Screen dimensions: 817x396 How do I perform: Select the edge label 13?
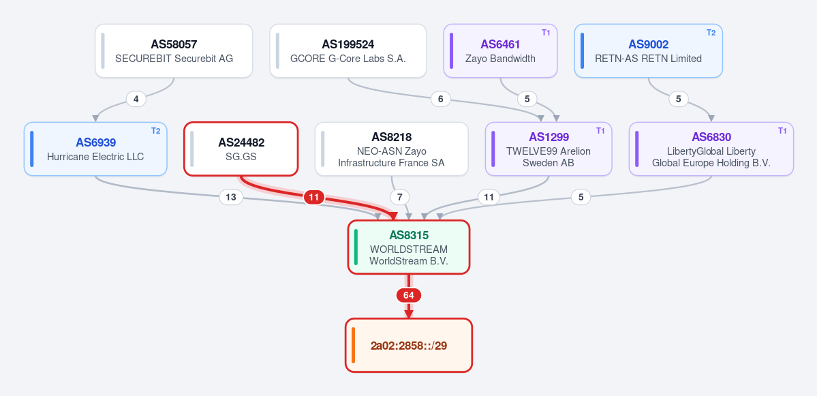[x=231, y=197]
